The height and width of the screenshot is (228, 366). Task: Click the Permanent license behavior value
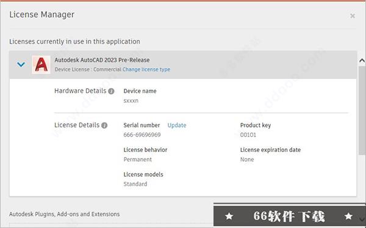click(137, 159)
